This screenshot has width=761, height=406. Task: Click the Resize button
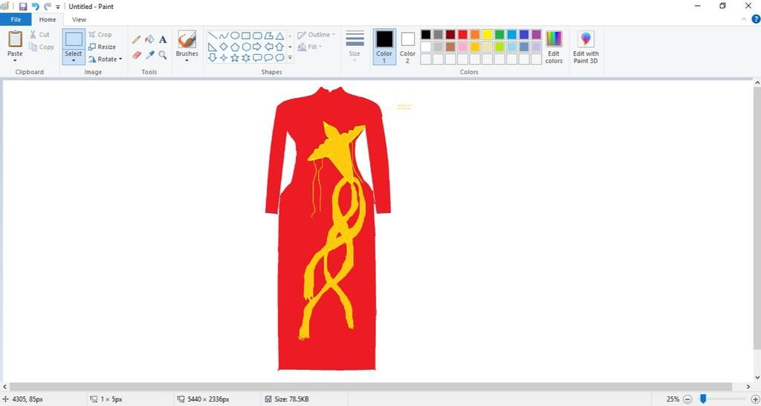click(x=103, y=47)
